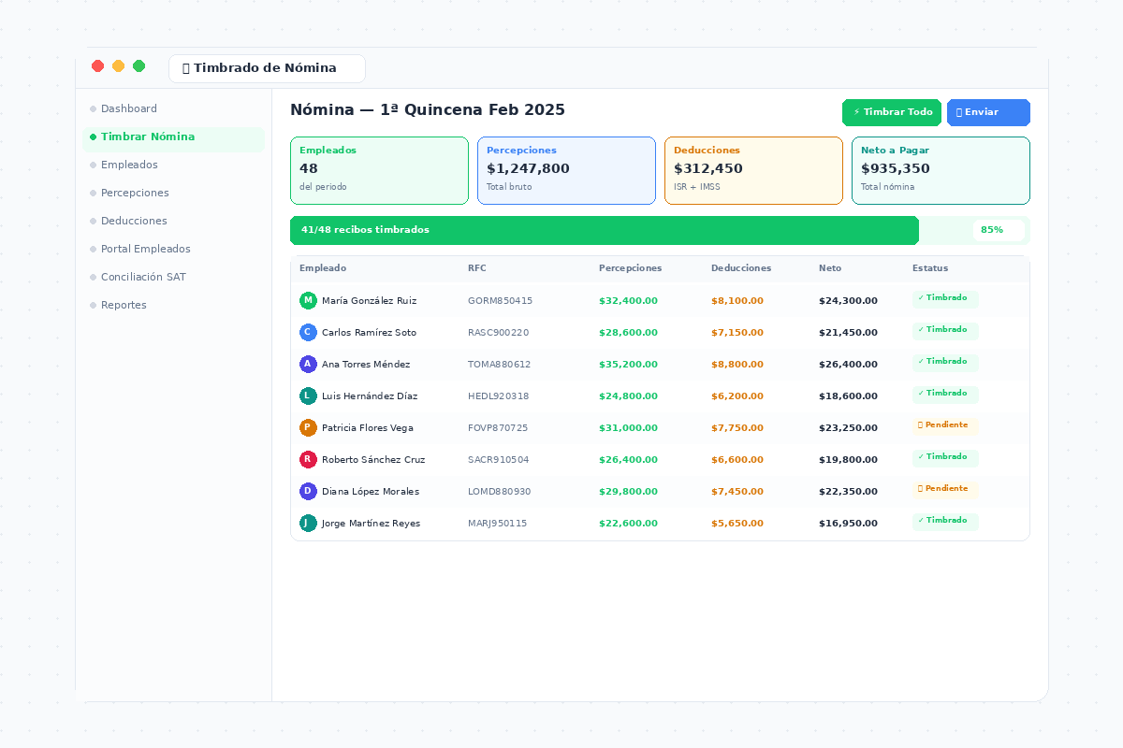Screen dimensions: 1123x748
Task: Select the name Roberto Sánchez Cruz
Action: [x=373, y=460]
